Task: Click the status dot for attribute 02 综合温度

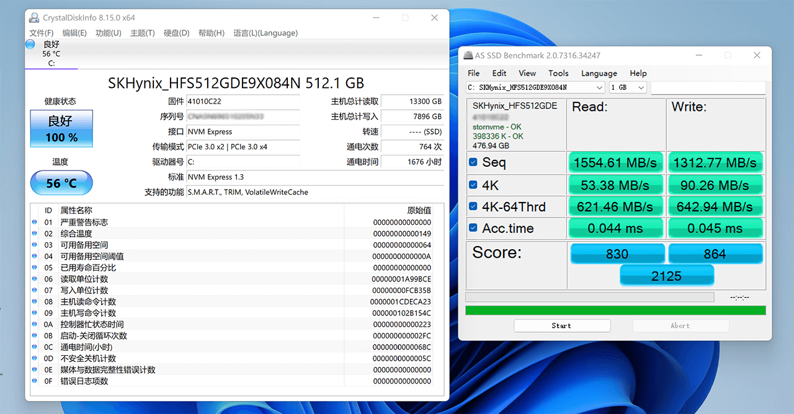Action: pos(34,234)
